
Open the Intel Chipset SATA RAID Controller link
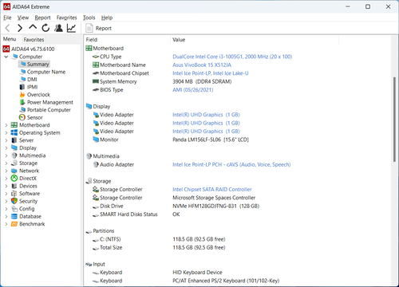212,190
